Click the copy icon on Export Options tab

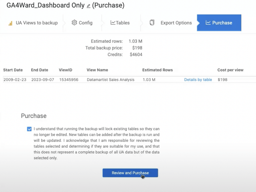click(152, 23)
